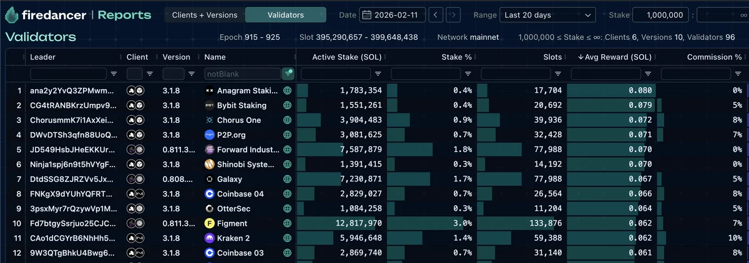This screenshot has width=749, height=263.
Task: Click version 0.811.3 in the Forward Industries row
Action: (179, 150)
